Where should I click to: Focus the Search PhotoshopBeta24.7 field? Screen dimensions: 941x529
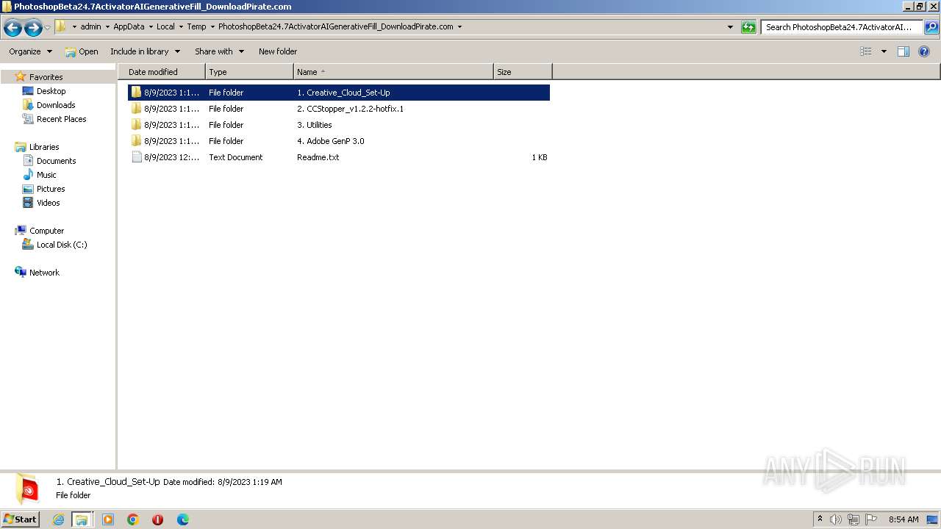tap(842, 27)
